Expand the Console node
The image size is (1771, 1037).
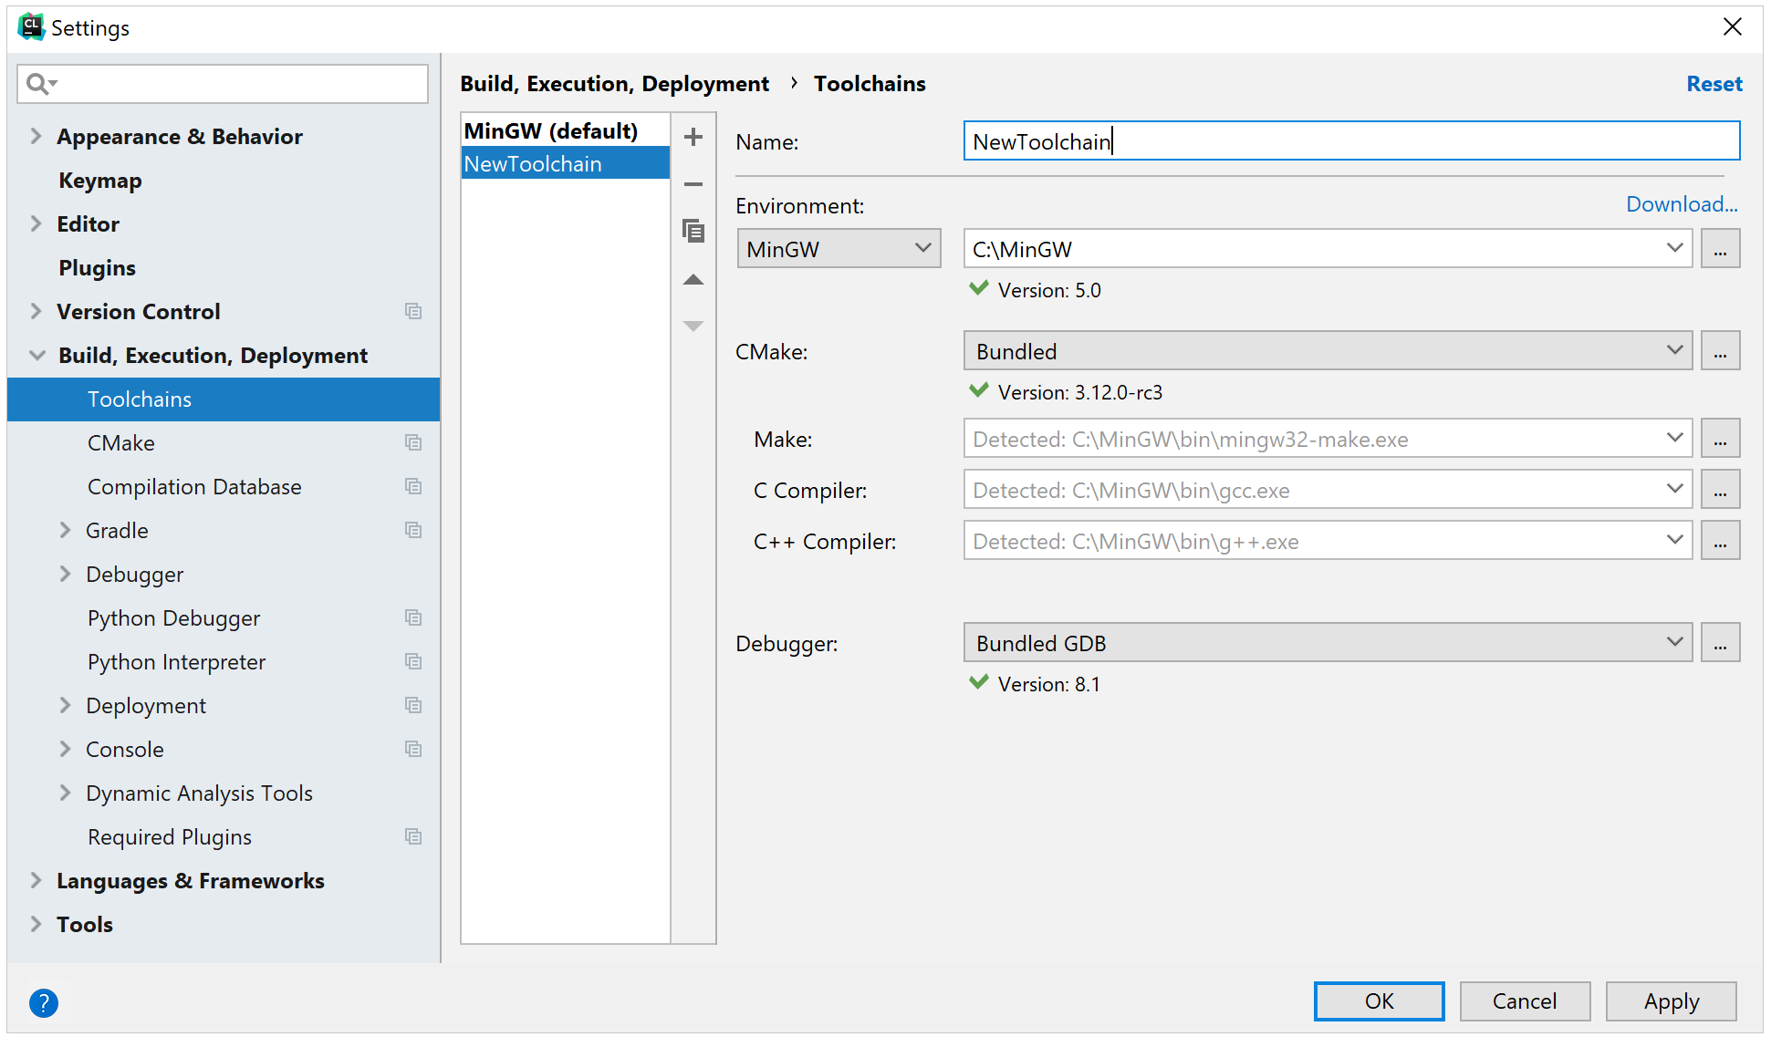tap(65, 749)
